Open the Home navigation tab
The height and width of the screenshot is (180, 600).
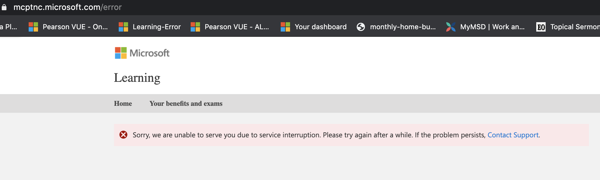coord(123,103)
